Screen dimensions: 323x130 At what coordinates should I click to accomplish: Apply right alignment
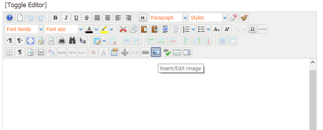point(129,18)
